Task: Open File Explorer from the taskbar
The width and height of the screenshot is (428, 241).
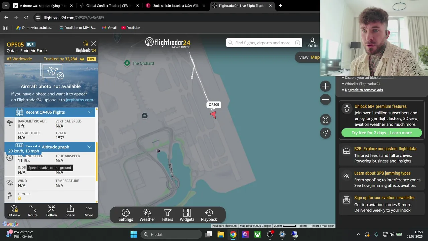Action: [221, 234]
